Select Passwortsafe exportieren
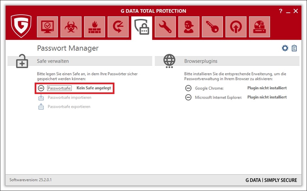 pos(69,106)
